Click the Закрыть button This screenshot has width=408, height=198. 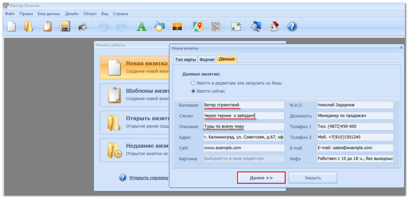[313, 178]
